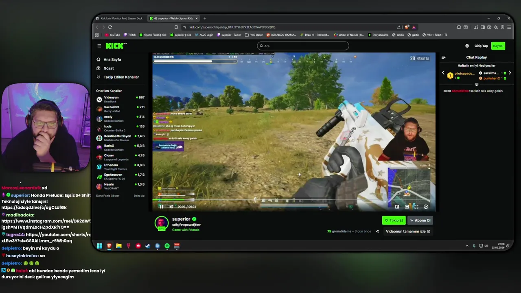521x293 pixels.
Task: Reload the page in browser
Action: point(110,27)
